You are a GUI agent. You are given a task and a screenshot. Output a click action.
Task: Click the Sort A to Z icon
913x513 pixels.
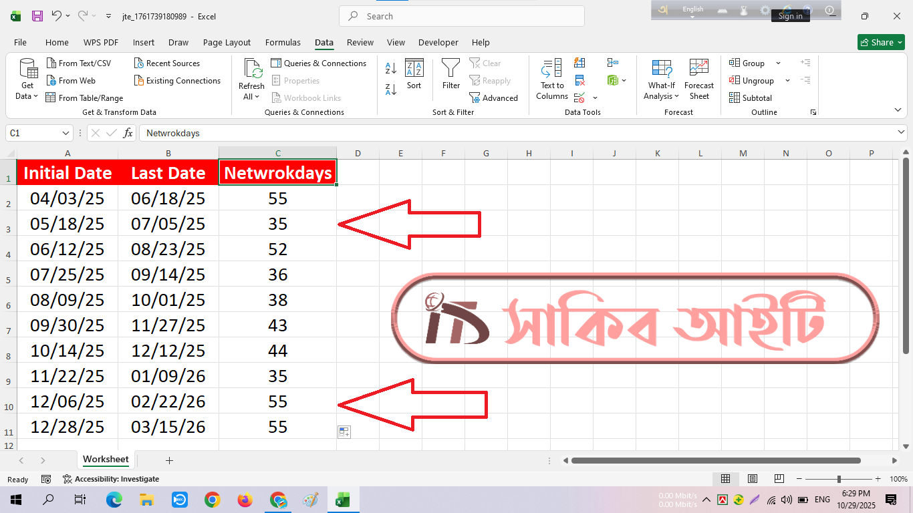point(391,68)
